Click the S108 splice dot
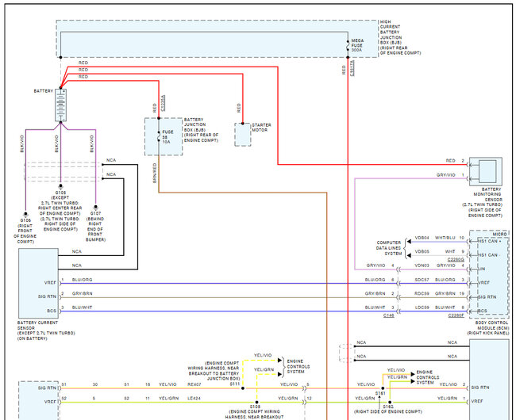Viewport: 516px width, 420px height. (x=256, y=402)
